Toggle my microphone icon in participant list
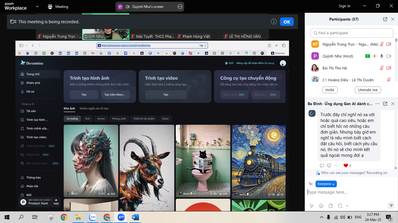The width and height of the screenshot is (398, 223). [381, 44]
